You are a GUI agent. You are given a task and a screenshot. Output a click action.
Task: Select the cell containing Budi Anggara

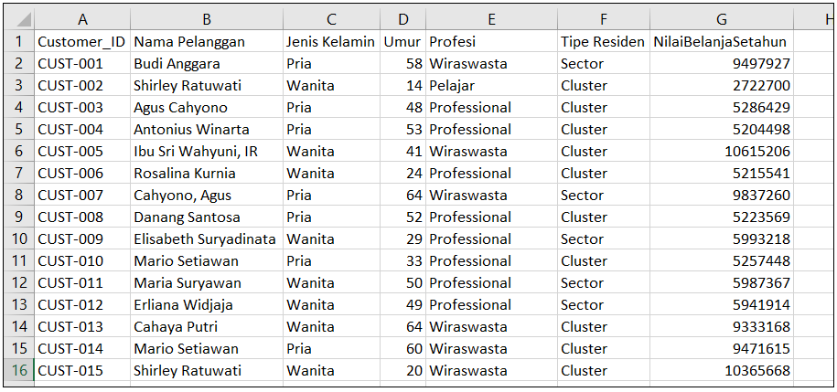pos(206,63)
